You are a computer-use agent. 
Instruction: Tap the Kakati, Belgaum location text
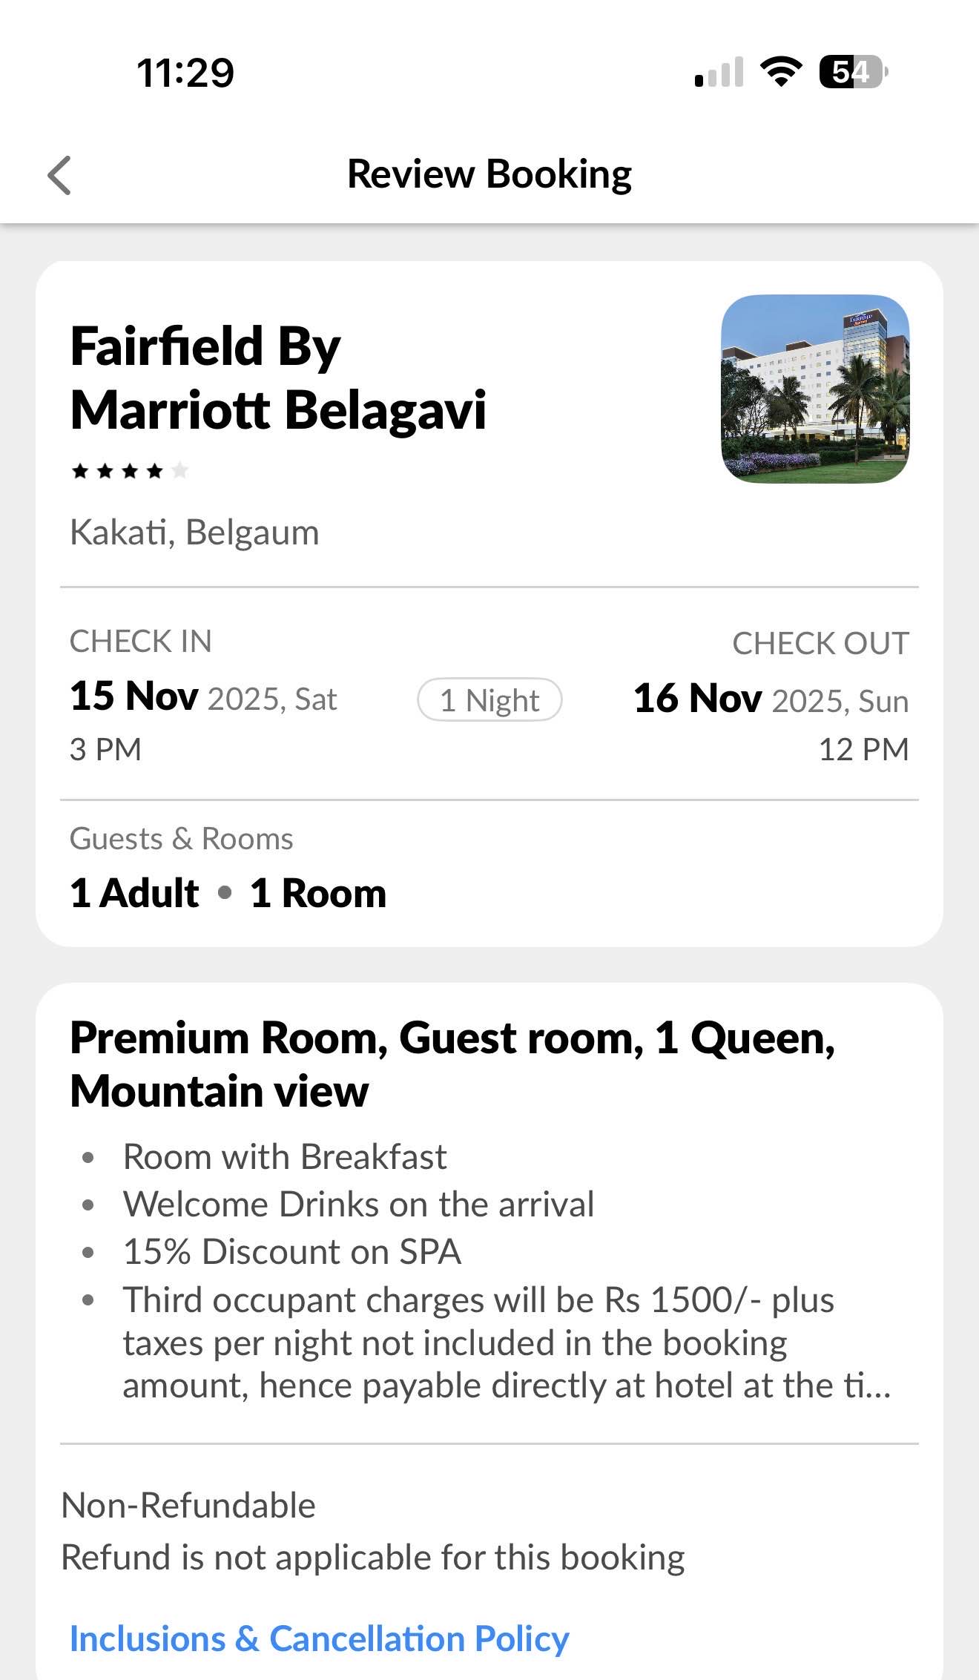194,533
